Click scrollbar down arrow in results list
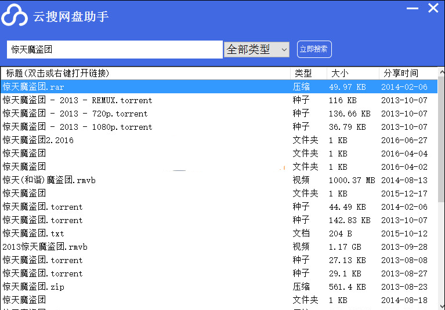The width and height of the screenshot is (445, 310). [442, 306]
